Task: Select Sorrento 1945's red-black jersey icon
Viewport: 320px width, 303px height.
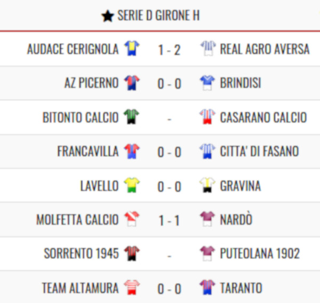Action: click(x=132, y=253)
